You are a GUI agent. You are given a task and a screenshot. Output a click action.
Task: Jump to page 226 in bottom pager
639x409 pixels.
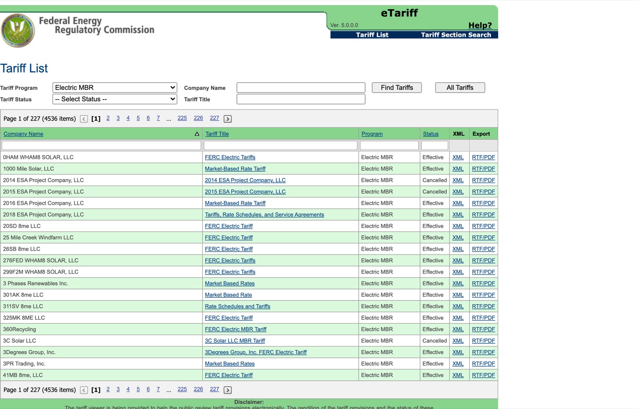(x=198, y=389)
